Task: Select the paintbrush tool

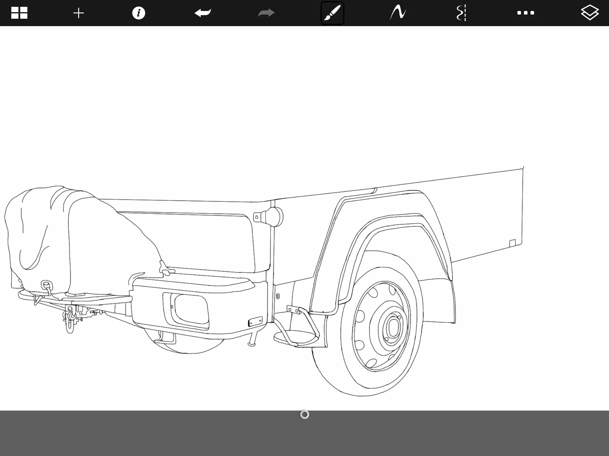Action: pyautogui.click(x=332, y=13)
